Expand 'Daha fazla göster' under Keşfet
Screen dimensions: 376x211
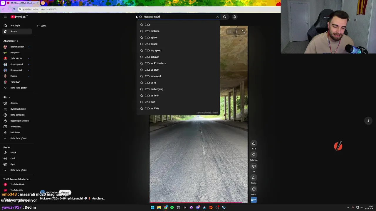17,170
